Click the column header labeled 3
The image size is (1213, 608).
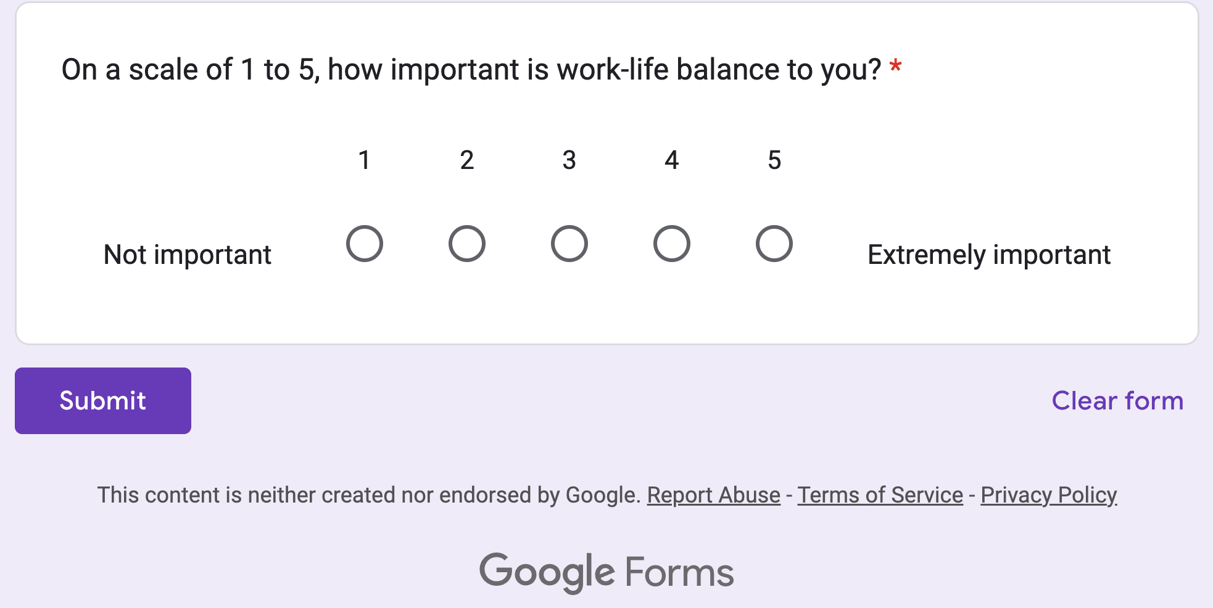pos(569,160)
